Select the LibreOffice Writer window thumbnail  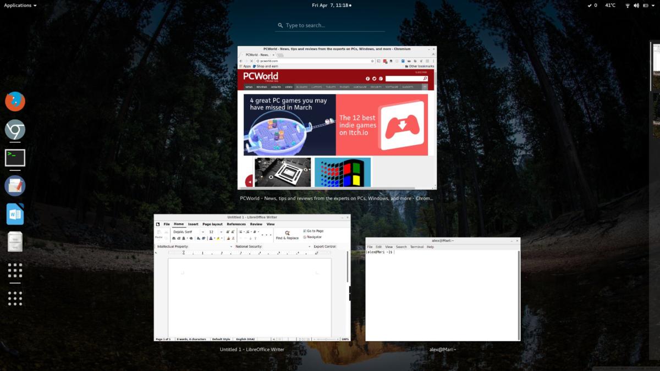pyautogui.click(x=252, y=278)
